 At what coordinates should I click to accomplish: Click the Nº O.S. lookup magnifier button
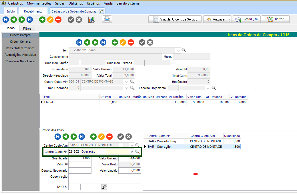click(x=105, y=187)
